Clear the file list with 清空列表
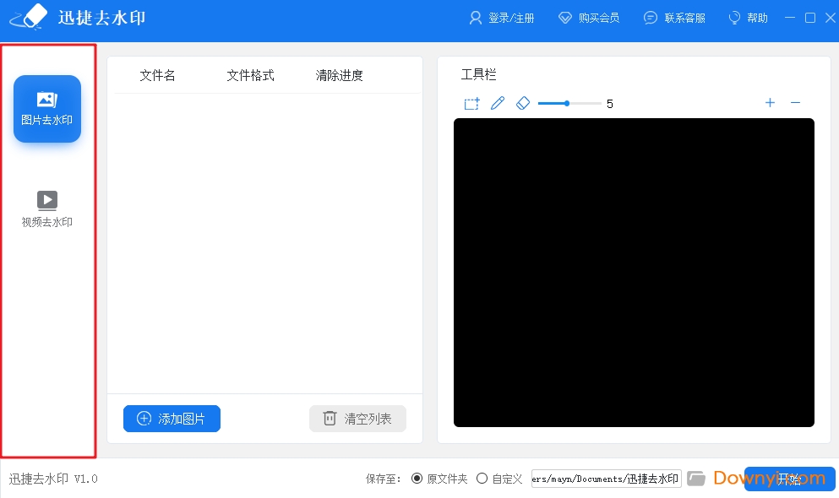Viewport: 839px width, 498px height. (x=357, y=419)
